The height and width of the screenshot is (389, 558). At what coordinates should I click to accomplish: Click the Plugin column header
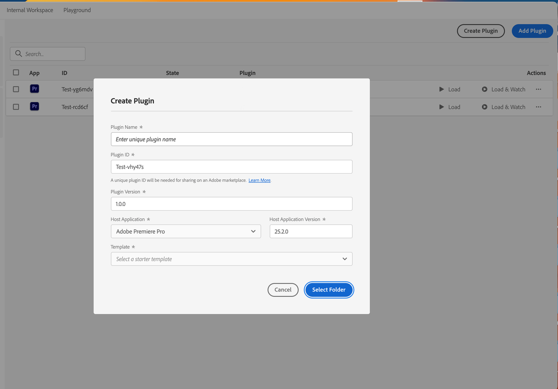coord(248,73)
